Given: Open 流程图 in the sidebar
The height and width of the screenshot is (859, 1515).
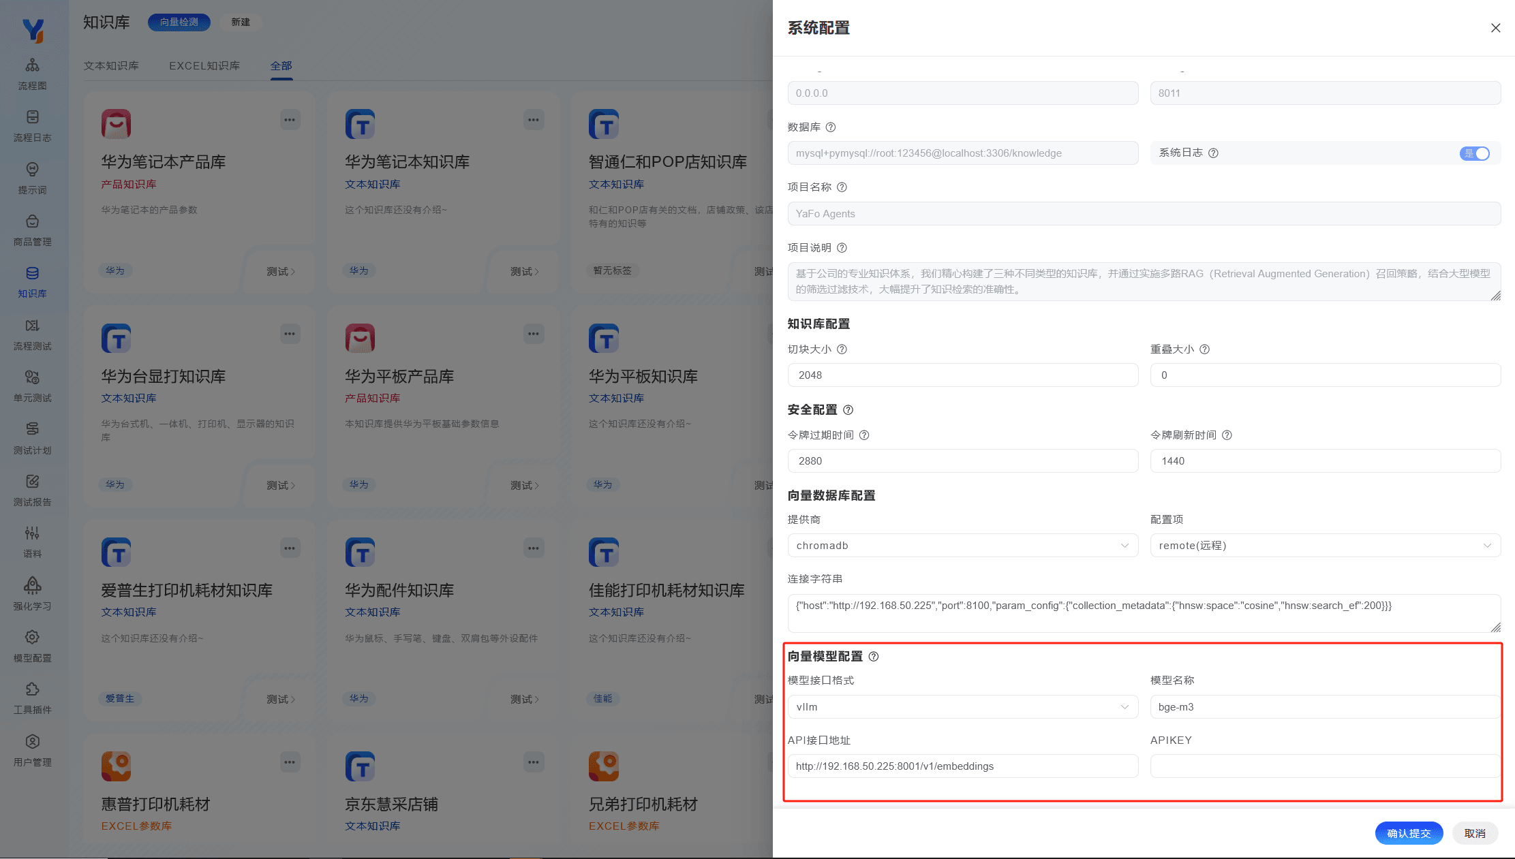Looking at the screenshot, I should click(x=32, y=74).
